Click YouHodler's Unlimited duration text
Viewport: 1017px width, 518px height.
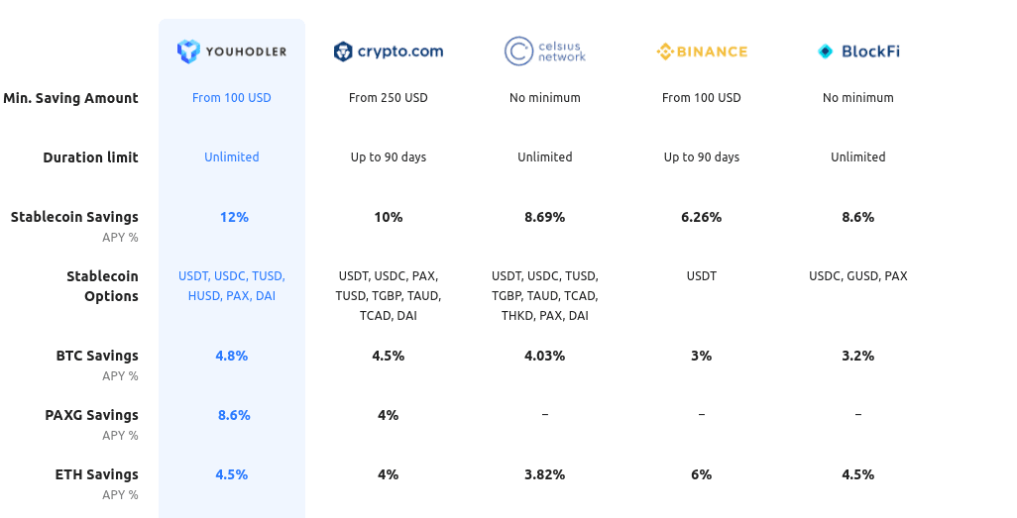pos(232,156)
